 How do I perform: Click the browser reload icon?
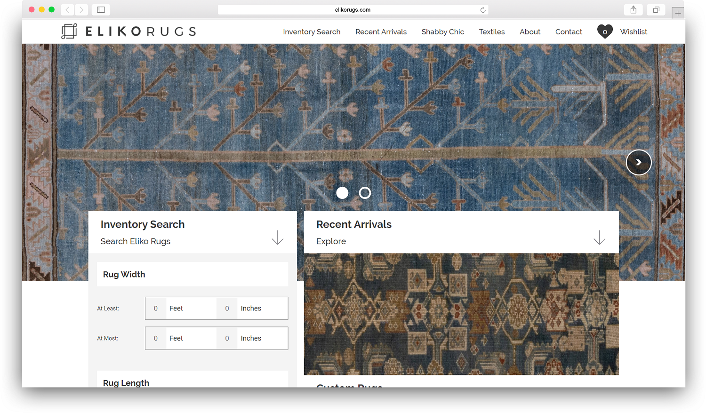[x=482, y=10]
